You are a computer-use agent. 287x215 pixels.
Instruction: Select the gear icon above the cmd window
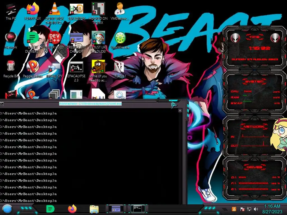(120, 95)
